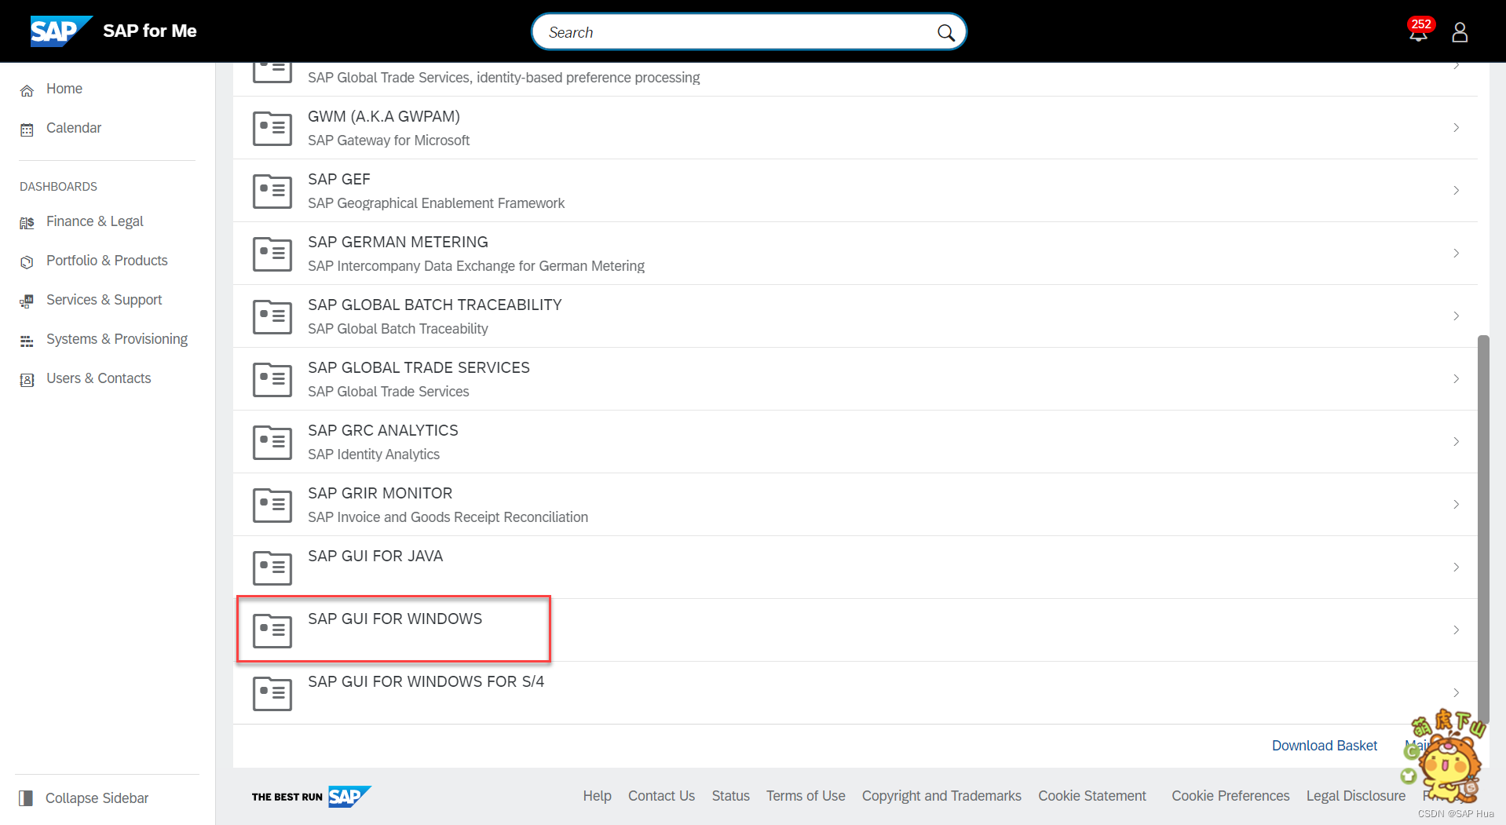This screenshot has width=1506, height=825.
Task: Select SAP Geographical Enablement Framework description
Action: (436, 203)
